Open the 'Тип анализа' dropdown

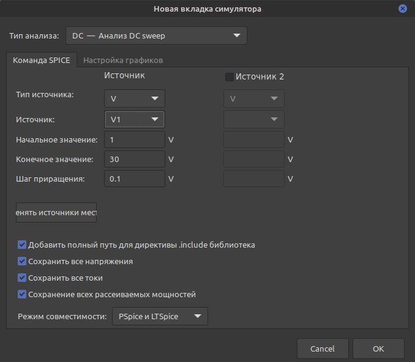[x=155, y=35]
